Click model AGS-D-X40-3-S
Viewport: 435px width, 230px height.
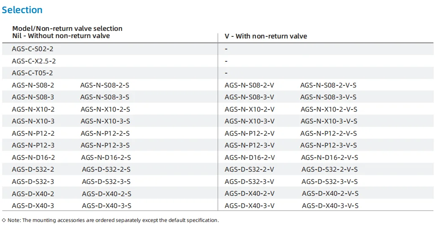[106, 206]
